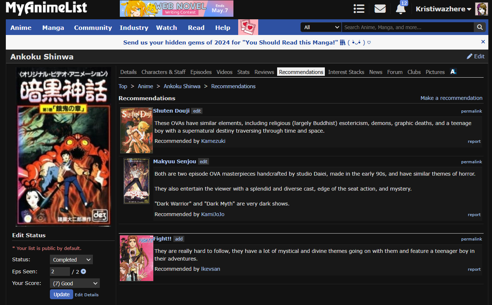Viewport: 492px width, 305px height.
Task: Open the Shuten Douji title link
Action: click(x=171, y=111)
